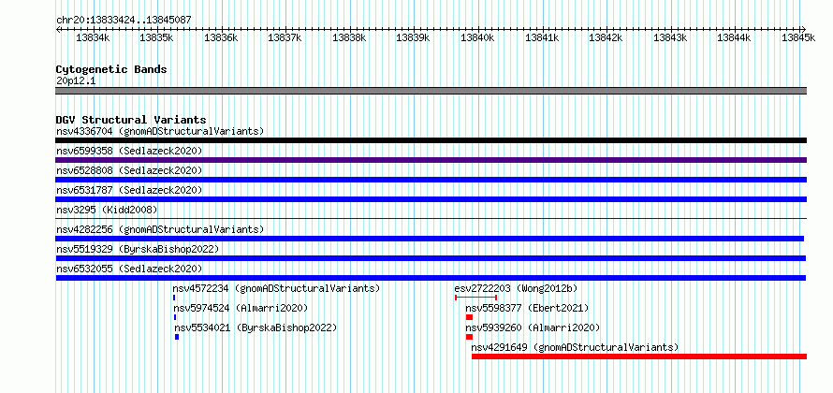This screenshot has height=393, width=833.
Task: Click the Cytogenetic Bands track title
Action: pyautogui.click(x=111, y=69)
